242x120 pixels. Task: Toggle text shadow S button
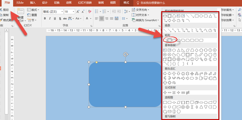click(x=60, y=18)
